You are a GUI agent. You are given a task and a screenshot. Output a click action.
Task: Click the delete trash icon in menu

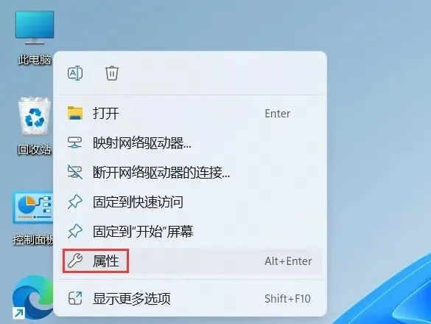coord(112,73)
